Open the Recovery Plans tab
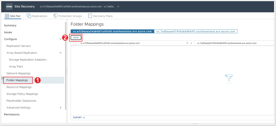276x126 pixels. click(x=100, y=16)
